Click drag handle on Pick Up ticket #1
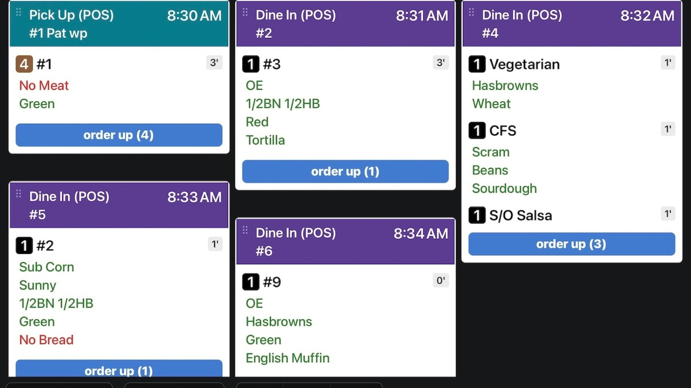The image size is (691, 388). [18, 12]
